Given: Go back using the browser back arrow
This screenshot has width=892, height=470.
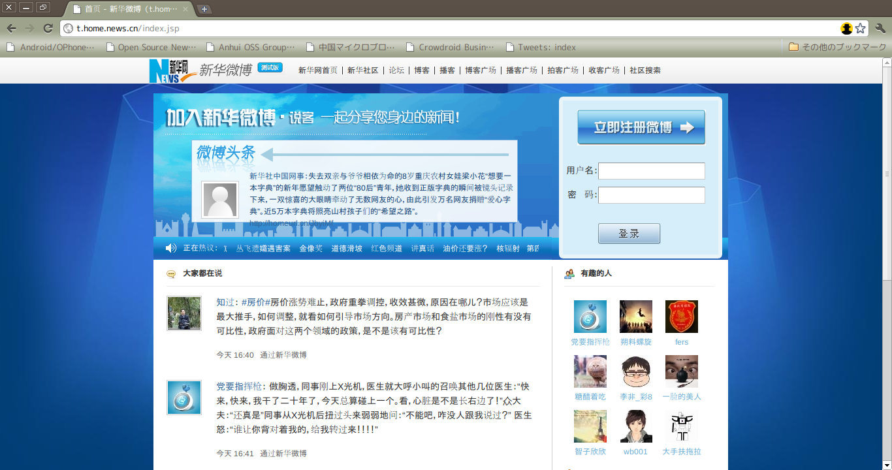Looking at the screenshot, I should tap(11, 28).
